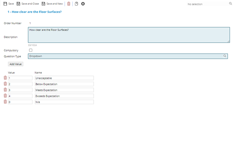Toggle the Compulsory checkbox
Viewport: 234px width, 145px height.
pos(31,50)
